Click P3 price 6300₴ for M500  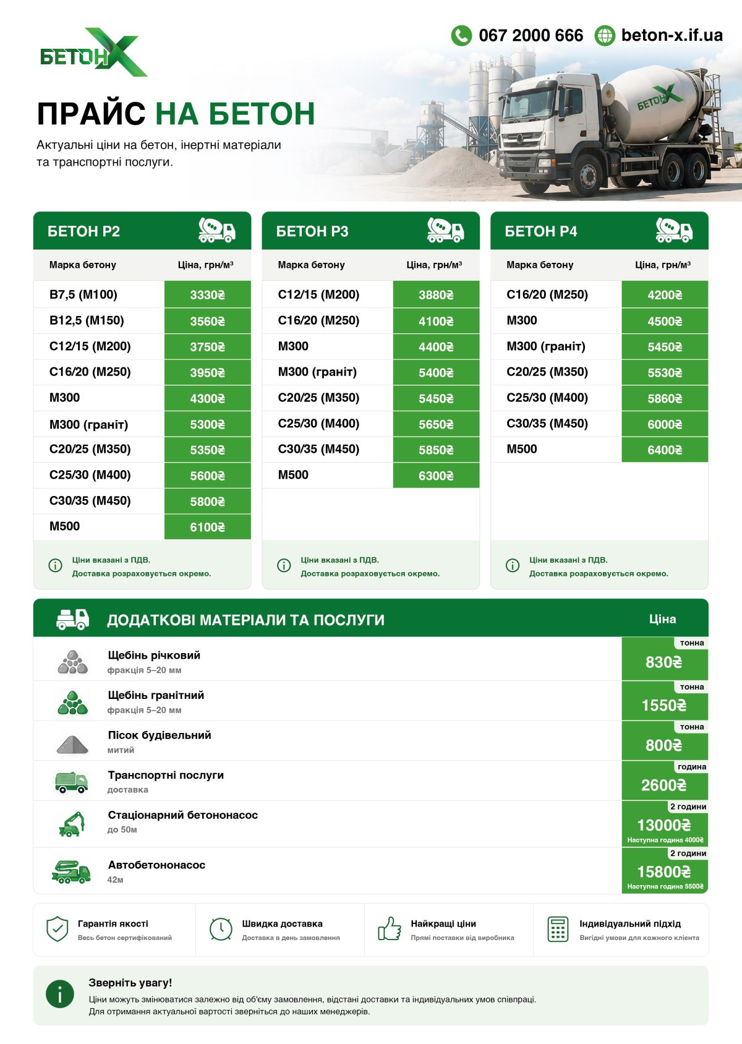point(437,476)
